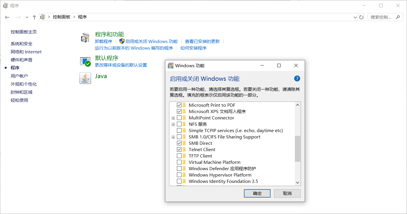407x214 pixels.
Task: Open the Java coffee cup icon
Action: coord(85,78)
